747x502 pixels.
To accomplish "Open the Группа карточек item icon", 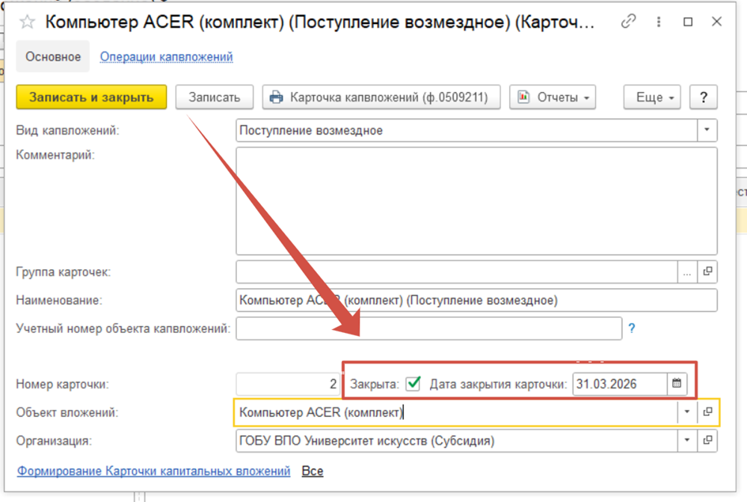I will (707, 272).
